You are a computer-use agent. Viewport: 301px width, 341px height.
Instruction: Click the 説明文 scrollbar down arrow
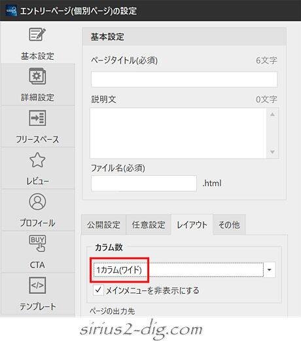pyautogui.click(x=272, y=151)
